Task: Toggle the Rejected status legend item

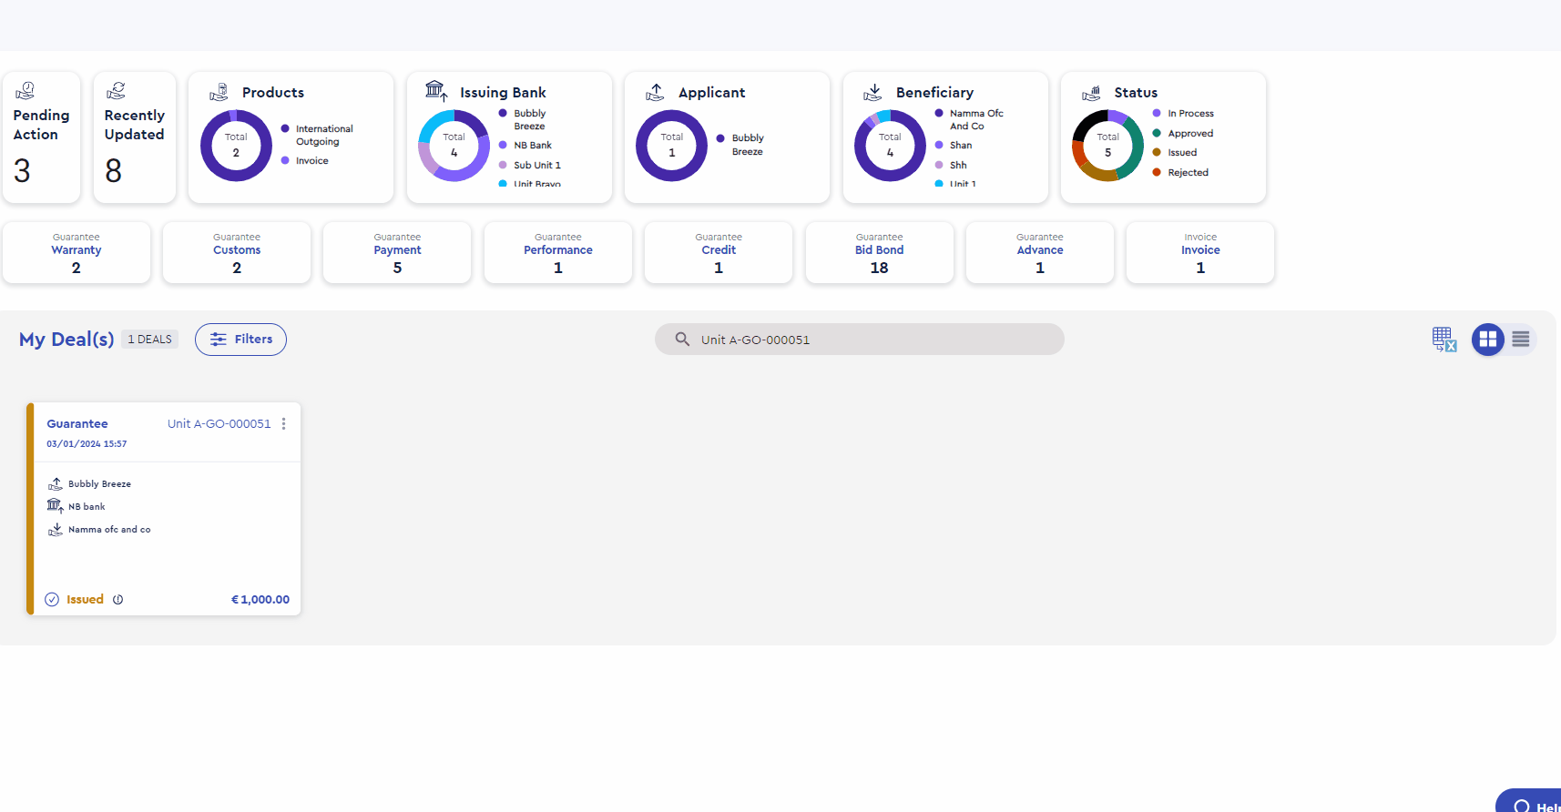Action: (x=1180, y=173)
